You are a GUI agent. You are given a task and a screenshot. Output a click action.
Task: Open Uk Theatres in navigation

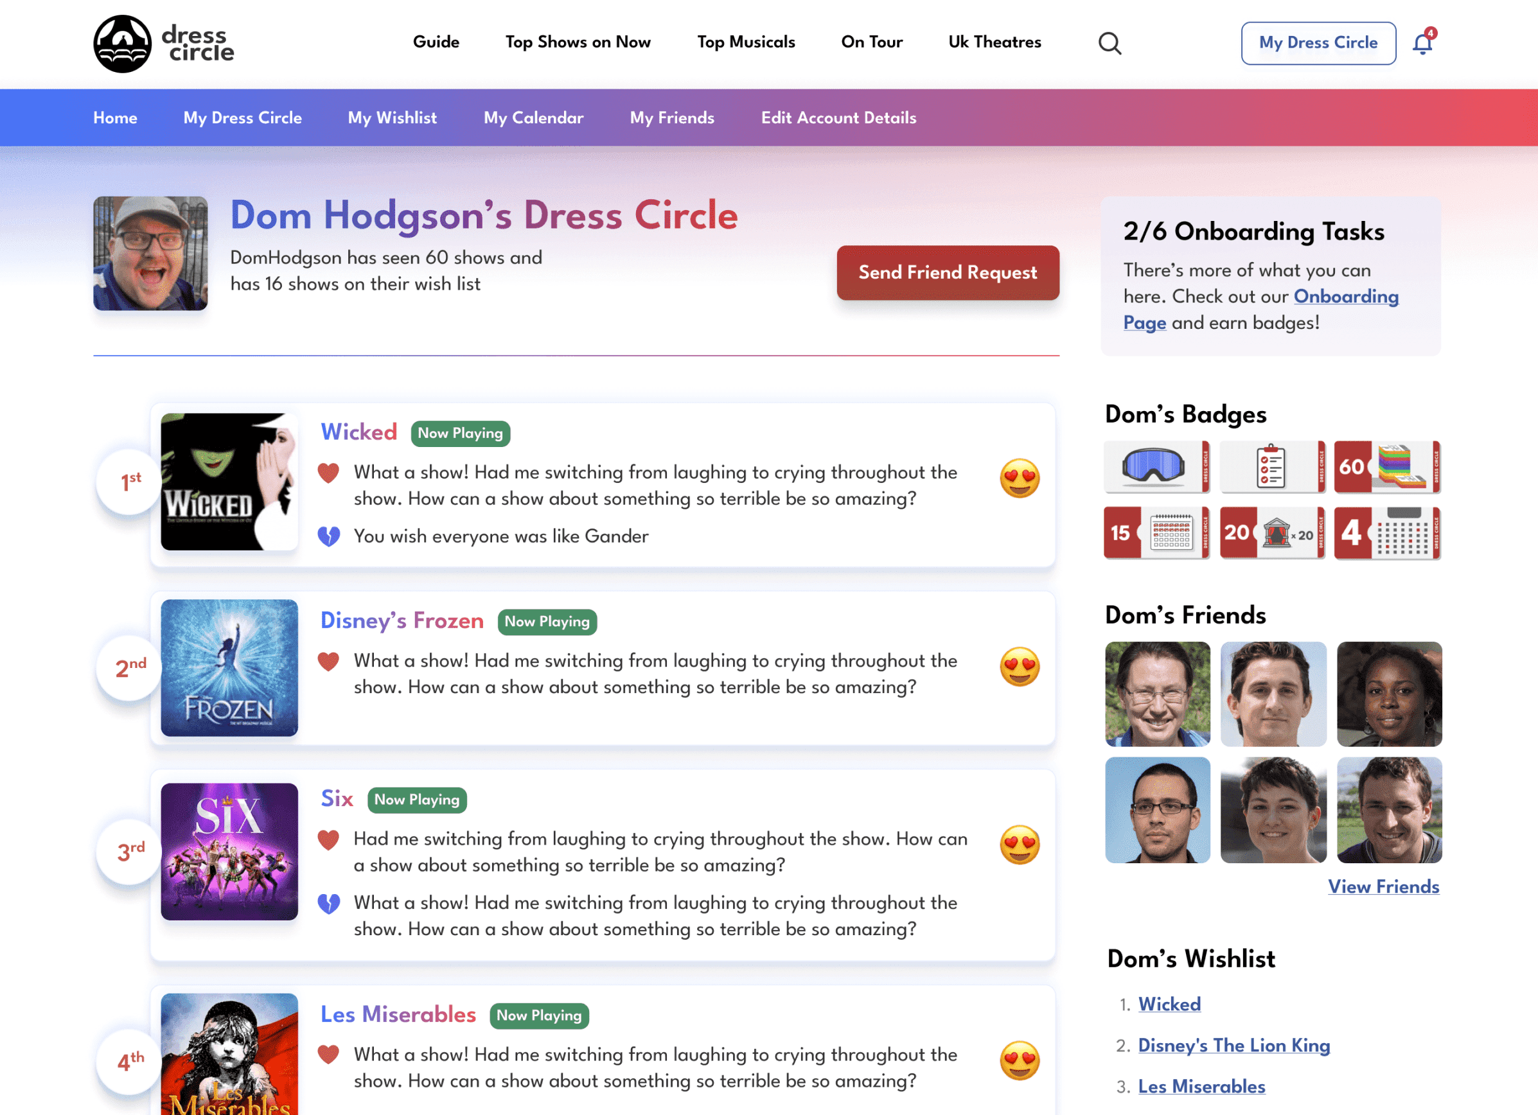pyautogui.click(x=994, y=42)
